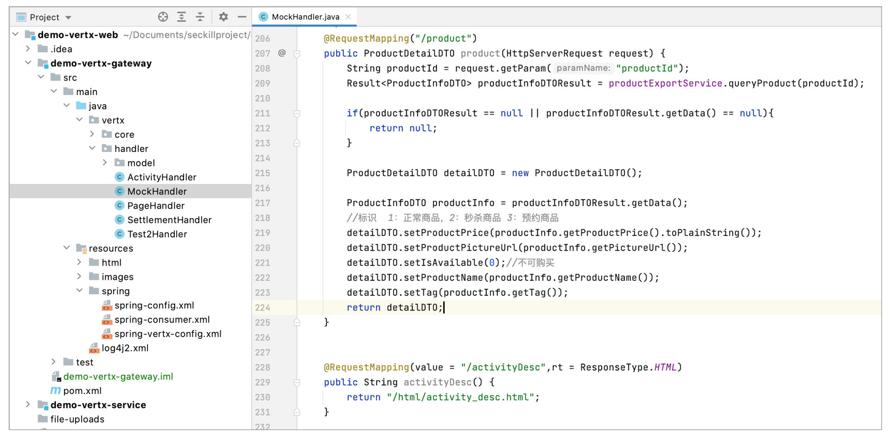This screenshot has height=437, width=890.
Task: Open spring-config.xml file
Action: (154, 305)
